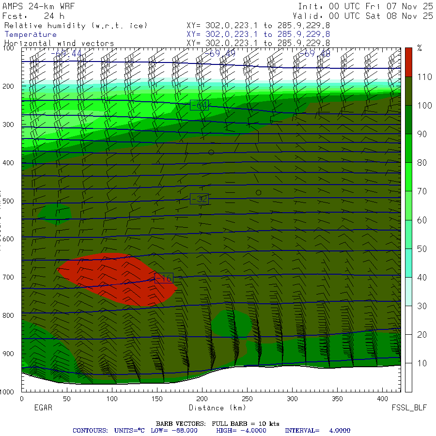This screenshot has height=436, width=436.
Task: Click the 'Fcst: 24 h' forecast text
Action: [x=33, y=16]
